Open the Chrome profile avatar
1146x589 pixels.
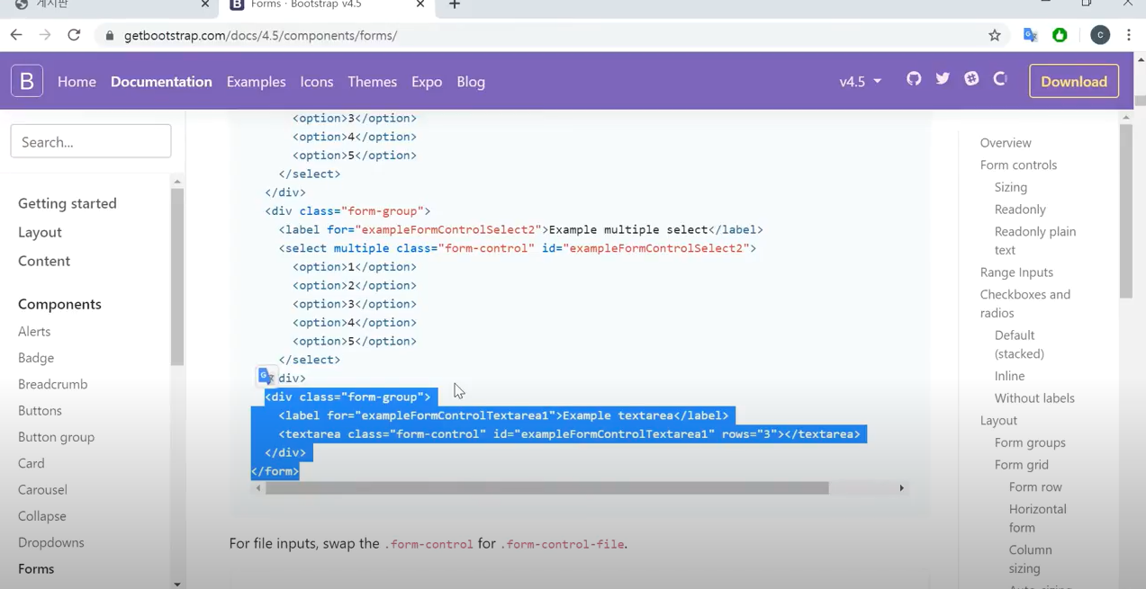click(1100, 35)
